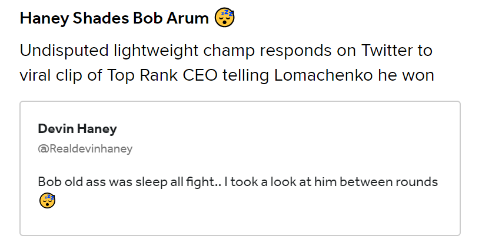The image size is (482, 252).
Task: Open the "Haney Shades Bob Arum" headline
Action: (114, 18)
